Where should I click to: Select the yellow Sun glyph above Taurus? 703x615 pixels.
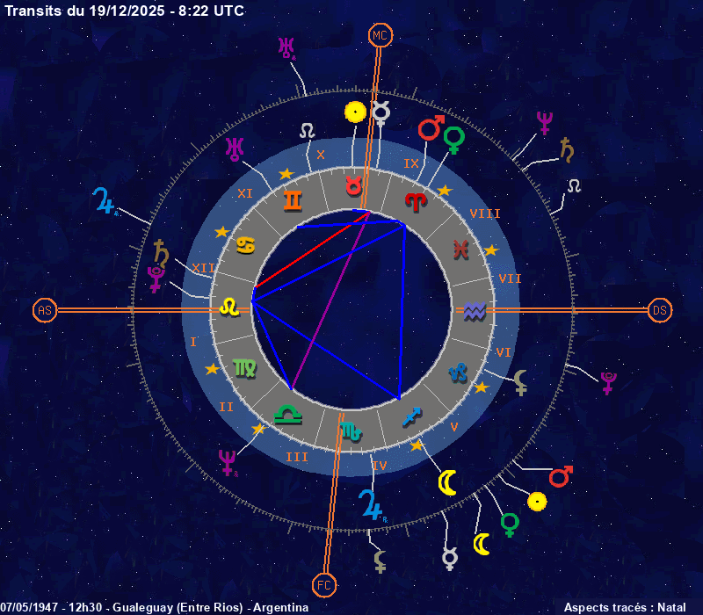tap(354, 112)
